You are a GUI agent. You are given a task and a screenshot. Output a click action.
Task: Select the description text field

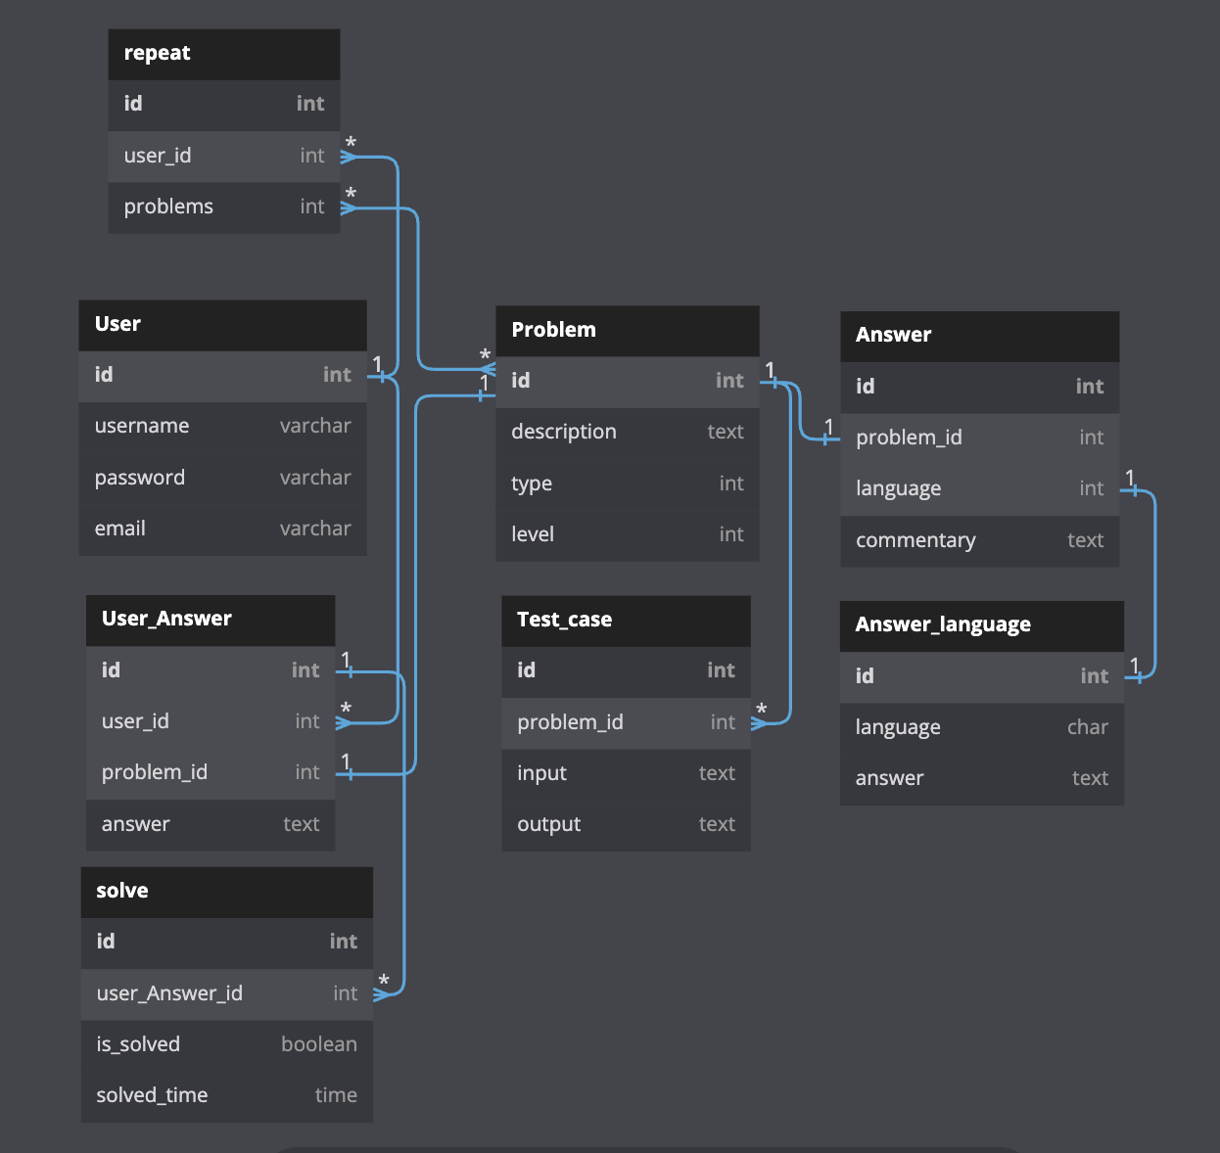click(628, 433)
